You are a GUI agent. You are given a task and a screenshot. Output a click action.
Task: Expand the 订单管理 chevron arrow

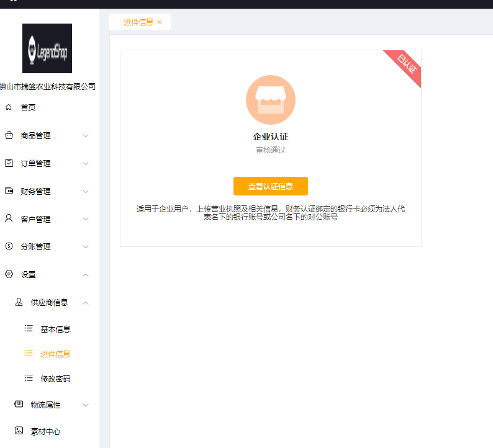(x=86, y=164)
